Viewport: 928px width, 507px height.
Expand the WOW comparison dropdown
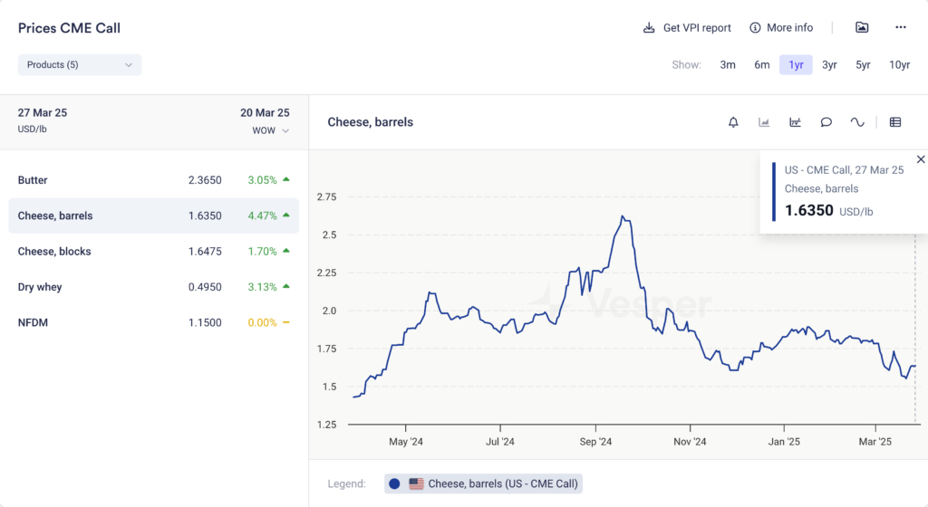point(271,131)
